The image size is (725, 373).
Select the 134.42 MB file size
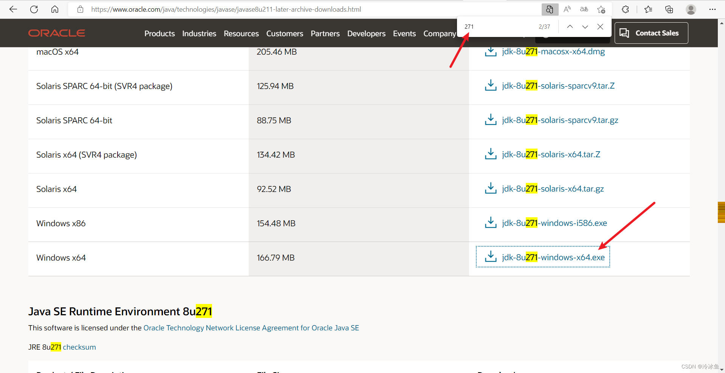pyautogui.click(x=276, y=155)
